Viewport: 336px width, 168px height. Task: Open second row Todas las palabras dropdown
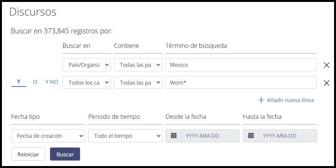[x=137, y=82]
